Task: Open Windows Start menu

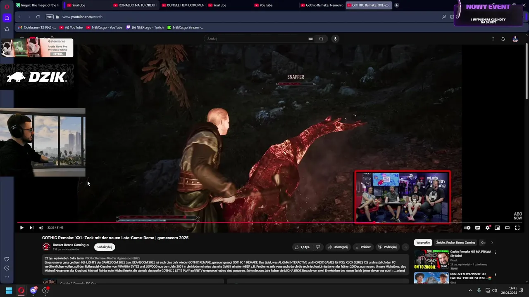Action: 9,290
